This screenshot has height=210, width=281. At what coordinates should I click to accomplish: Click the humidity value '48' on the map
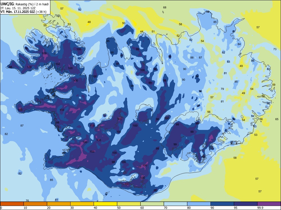(x=89, y=22)
